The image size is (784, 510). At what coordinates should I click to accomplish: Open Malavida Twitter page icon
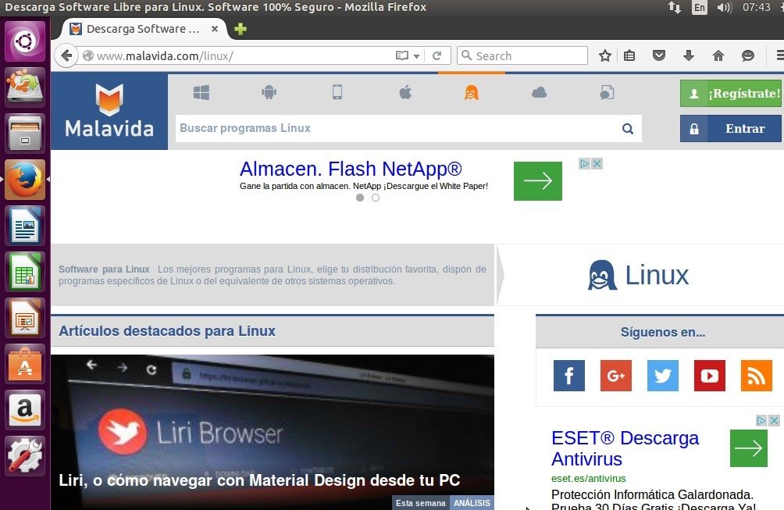pyautogui.click(x=662, y=376)
